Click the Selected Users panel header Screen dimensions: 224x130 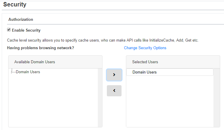click(173, 62)
